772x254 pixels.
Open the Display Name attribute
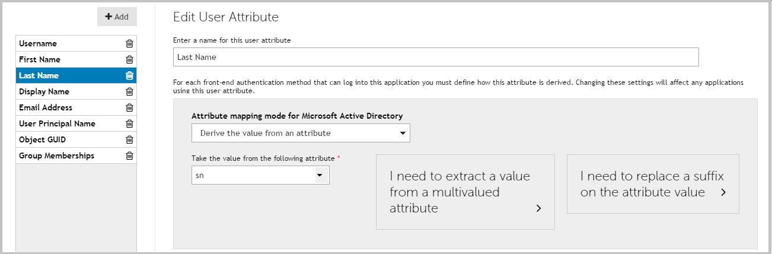44,91
